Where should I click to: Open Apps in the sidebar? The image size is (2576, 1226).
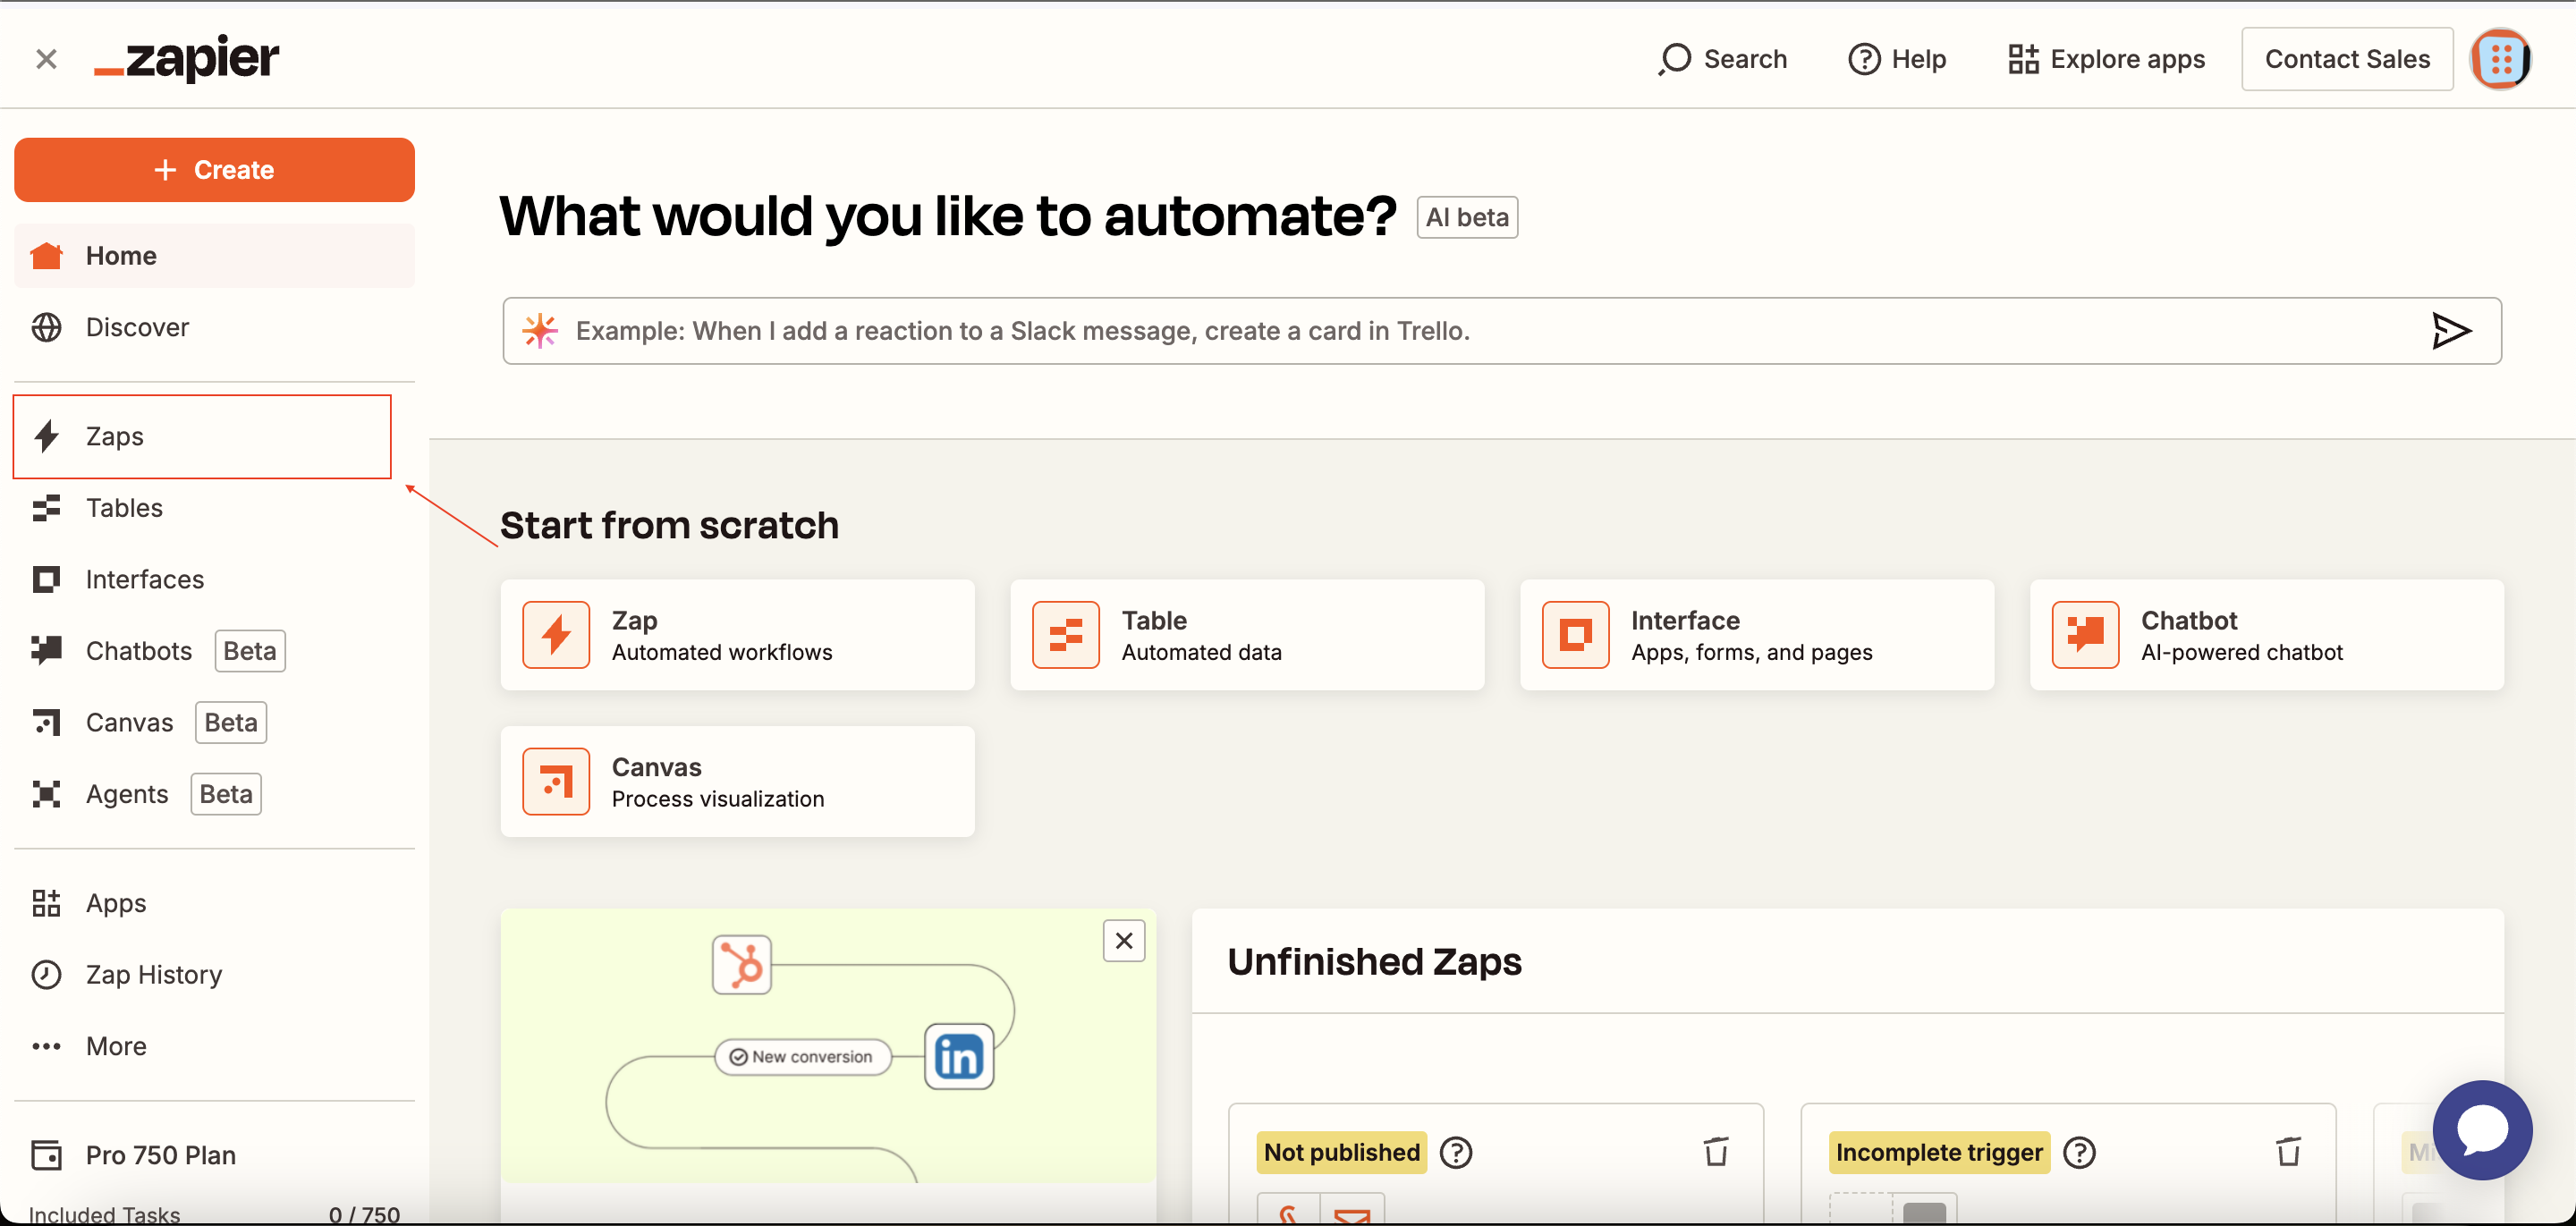(x=214, y=903)
